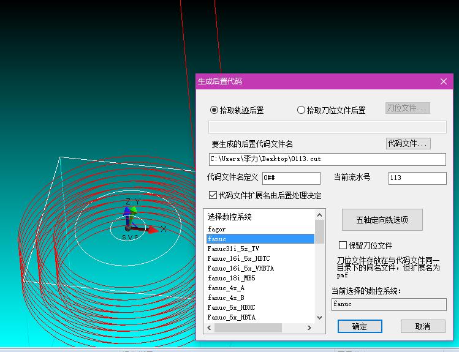Click the list's scroll left arrow
Screen dimensions: 459x352
pyautogui.click(x=209, y=328)
